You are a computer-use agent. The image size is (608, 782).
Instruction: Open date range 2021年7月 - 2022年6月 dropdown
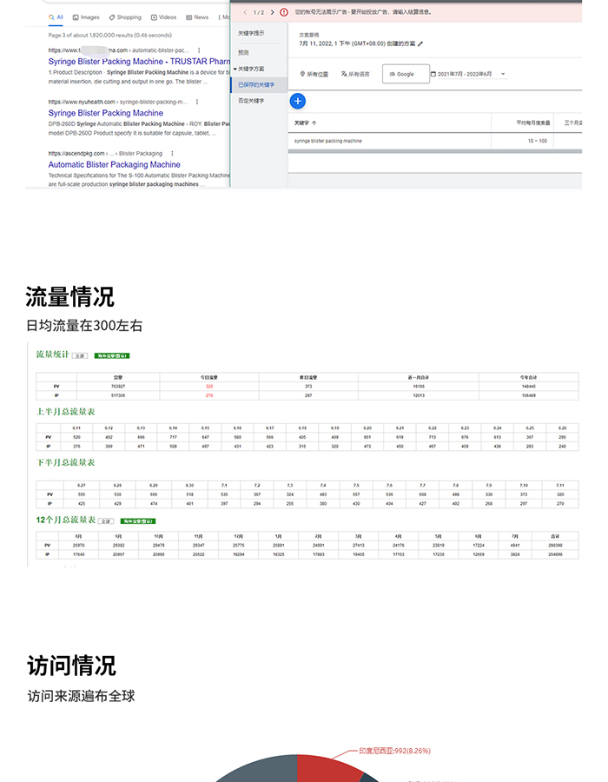(468, 74)
